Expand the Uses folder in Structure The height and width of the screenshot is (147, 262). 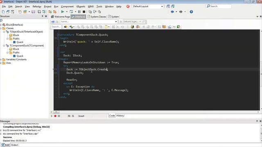(x=1, y=63)
